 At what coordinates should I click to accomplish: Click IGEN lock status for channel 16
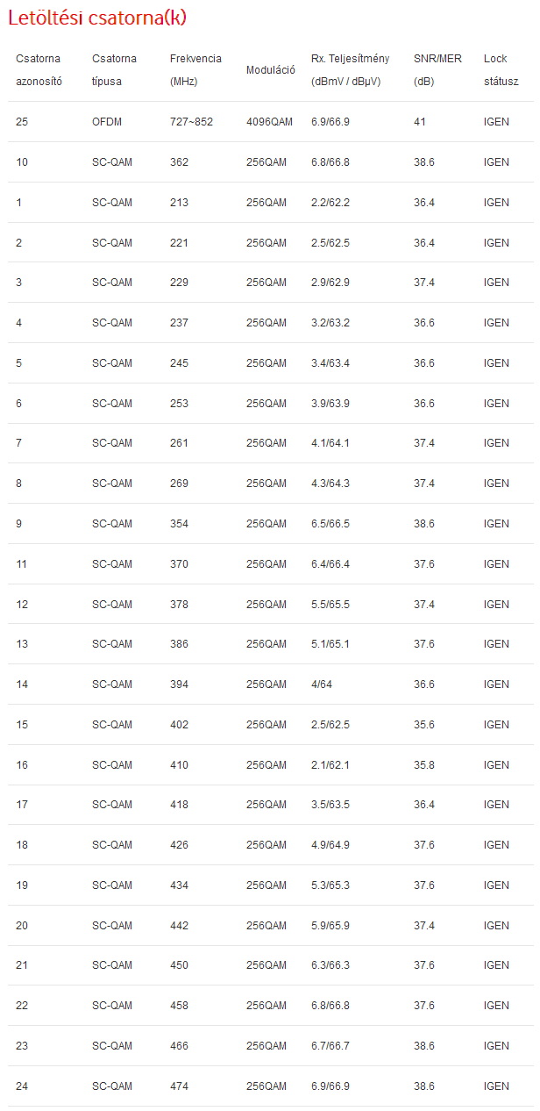(496, 765)
